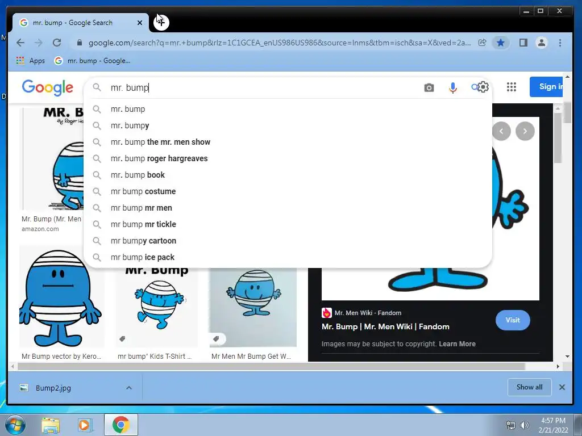This screenshot has width=582, height=436.
Task: Click the network tray icon
Action: click(x=511, y=425)
